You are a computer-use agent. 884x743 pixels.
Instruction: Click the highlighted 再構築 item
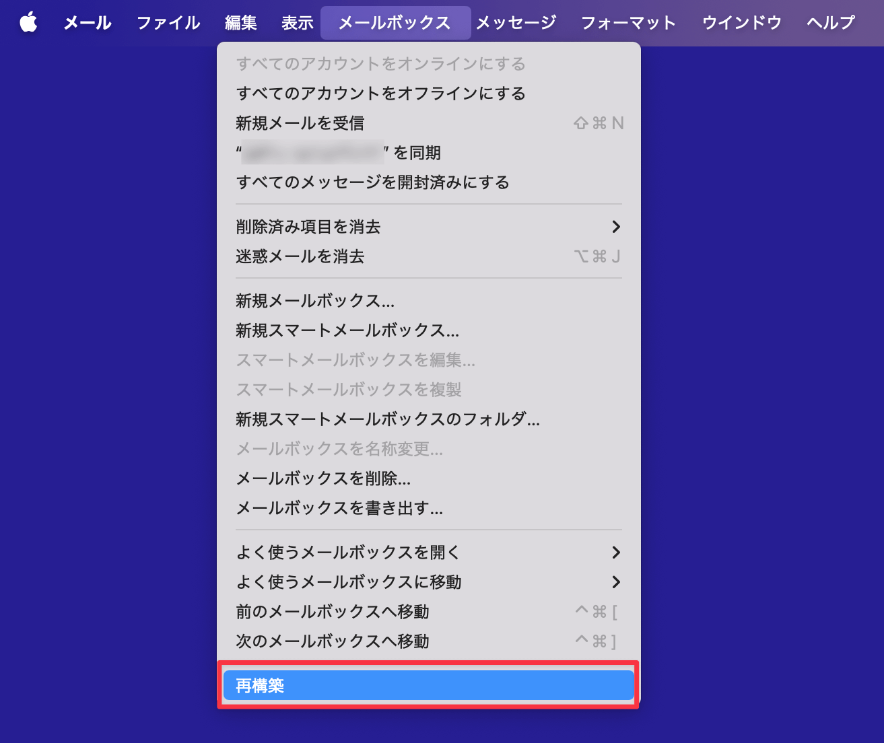tap(429, 685)
